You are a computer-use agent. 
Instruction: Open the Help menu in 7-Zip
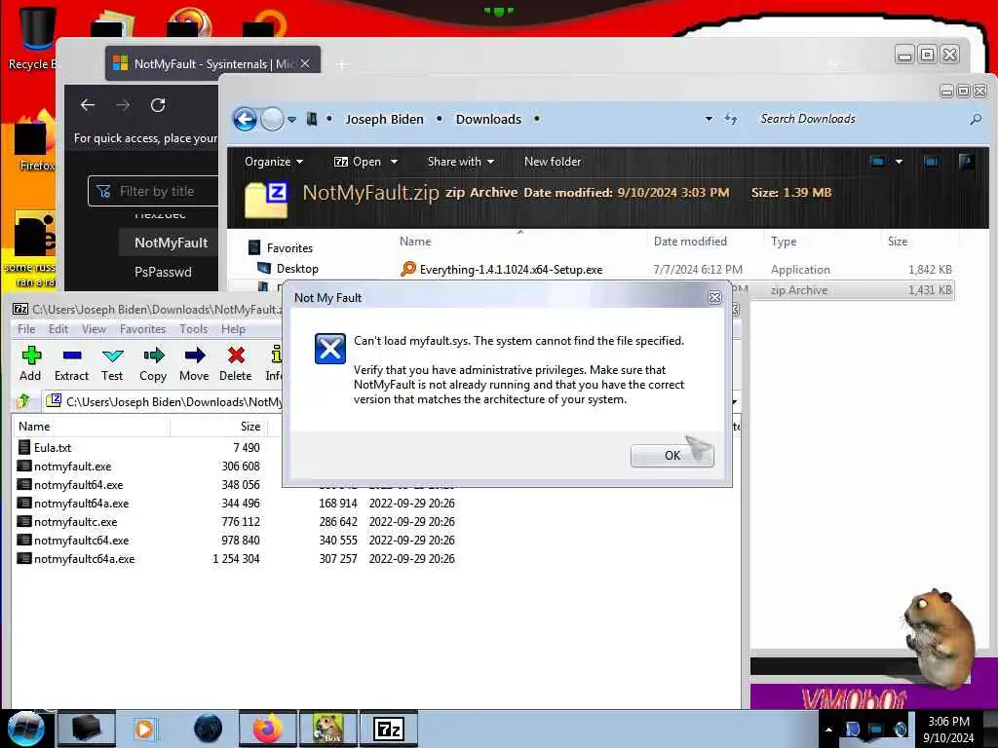click(x=233, y=329)
